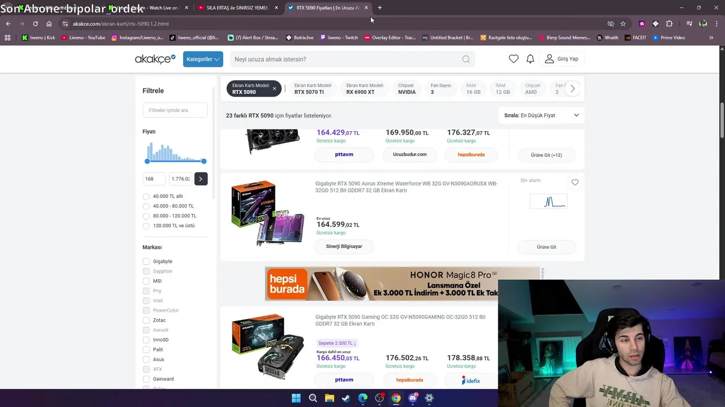Open Gigabyte Aorus Xtreme Waterforce product title
Viewport: 725px width, 407px height.
[x=406, y=187]
